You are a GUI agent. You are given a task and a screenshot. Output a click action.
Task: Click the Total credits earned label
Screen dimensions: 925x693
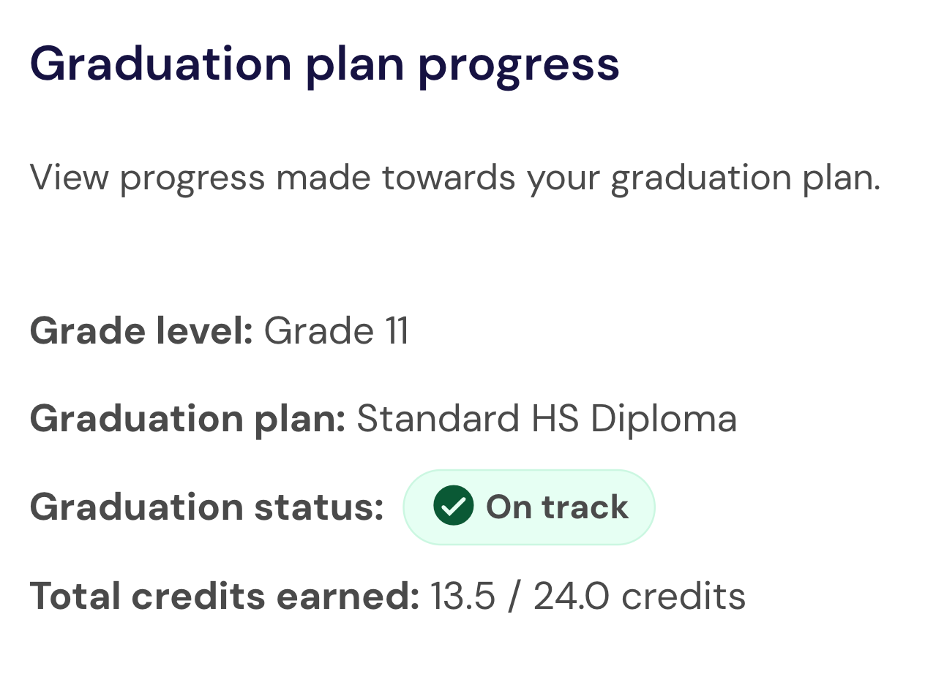(x=224, y=596)
